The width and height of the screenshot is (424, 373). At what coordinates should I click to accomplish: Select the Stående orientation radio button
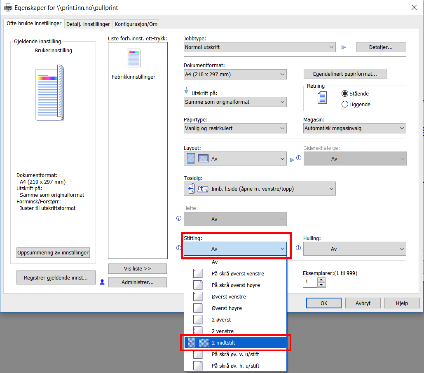345,93
